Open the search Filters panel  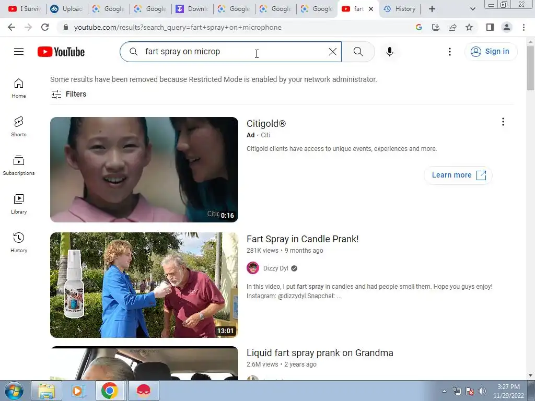coord(68,94)
